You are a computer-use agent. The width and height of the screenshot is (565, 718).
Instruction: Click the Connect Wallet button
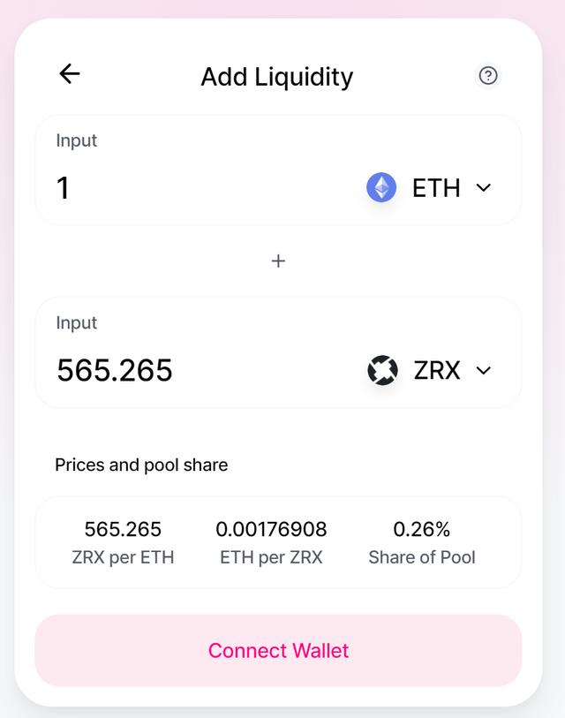tap(278, 651)
